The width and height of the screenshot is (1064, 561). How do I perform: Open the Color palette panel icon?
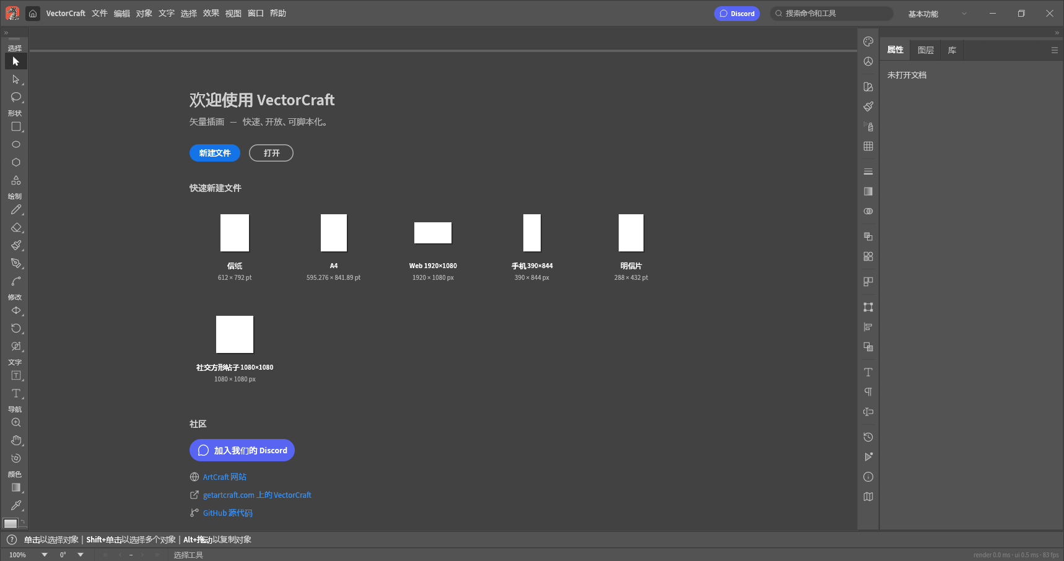868,41
